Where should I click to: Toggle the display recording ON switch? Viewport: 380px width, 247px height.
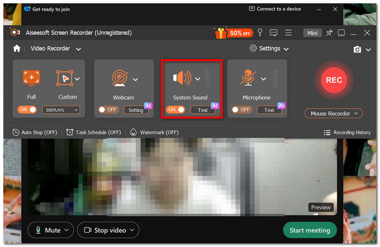[x=27, y=110]
